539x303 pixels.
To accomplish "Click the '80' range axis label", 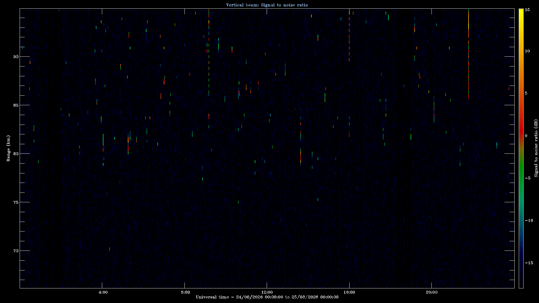I will pyautogui.click(x=16, y=154).
